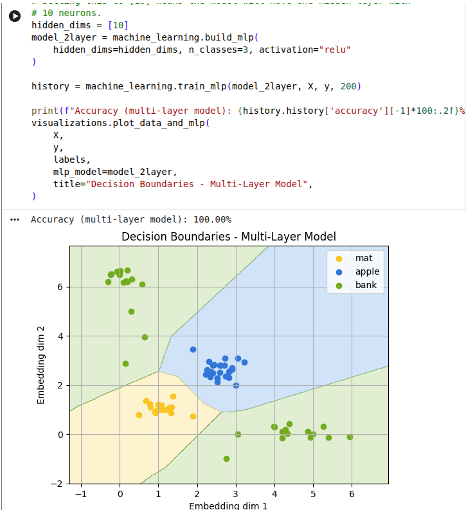This screenshot has width=466, height=510.
Task: Click the yellow mat legend marker
Action: pyautogui.click(x=339, y=259)
